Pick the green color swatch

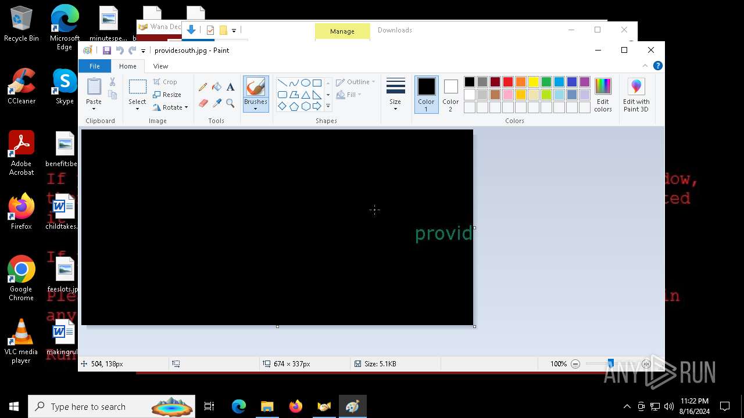[x=546, y=82]
